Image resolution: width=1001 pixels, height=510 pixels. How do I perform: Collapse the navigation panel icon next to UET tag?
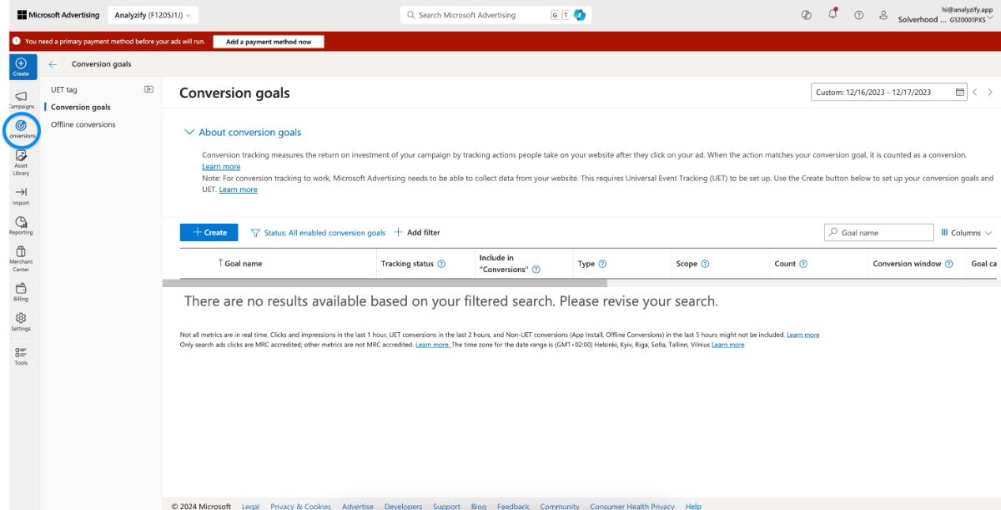point(148,89)
